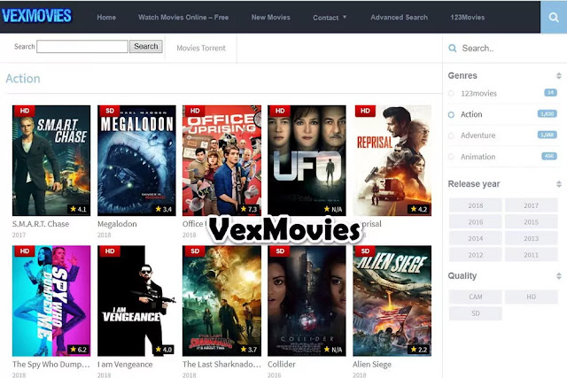Click SD badge on Alien Siege poster
Screen dimensions: 567x378
(365, 251)
